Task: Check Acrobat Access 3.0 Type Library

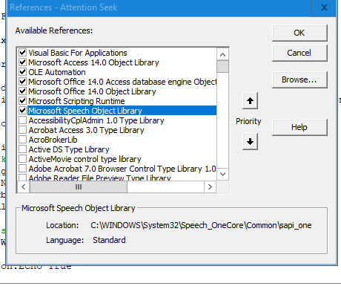Action: [x=22, y=130]
